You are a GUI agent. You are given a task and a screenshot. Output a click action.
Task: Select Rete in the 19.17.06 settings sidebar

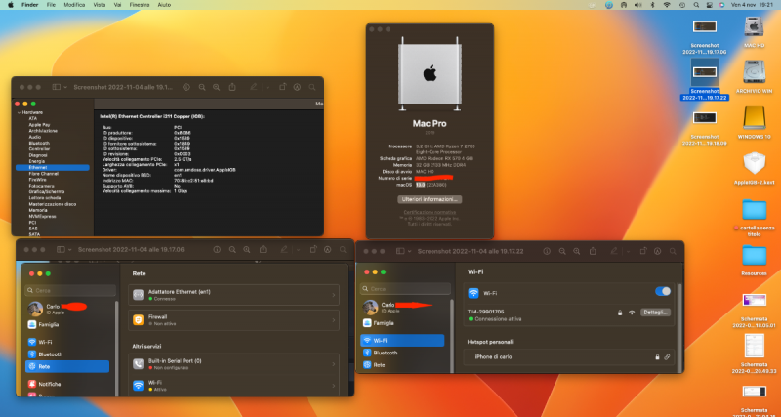[67, 366]
